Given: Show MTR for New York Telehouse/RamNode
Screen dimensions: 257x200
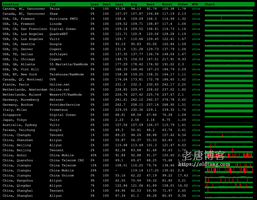Looking at the screenshot, I should (x=196, y=75).
